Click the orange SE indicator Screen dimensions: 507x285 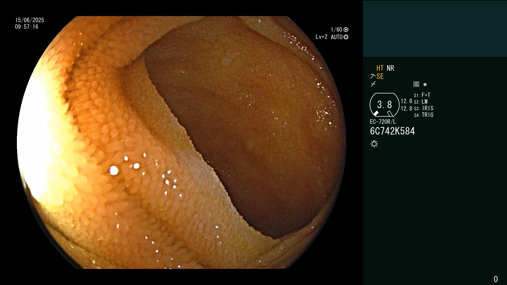(380, 76)
